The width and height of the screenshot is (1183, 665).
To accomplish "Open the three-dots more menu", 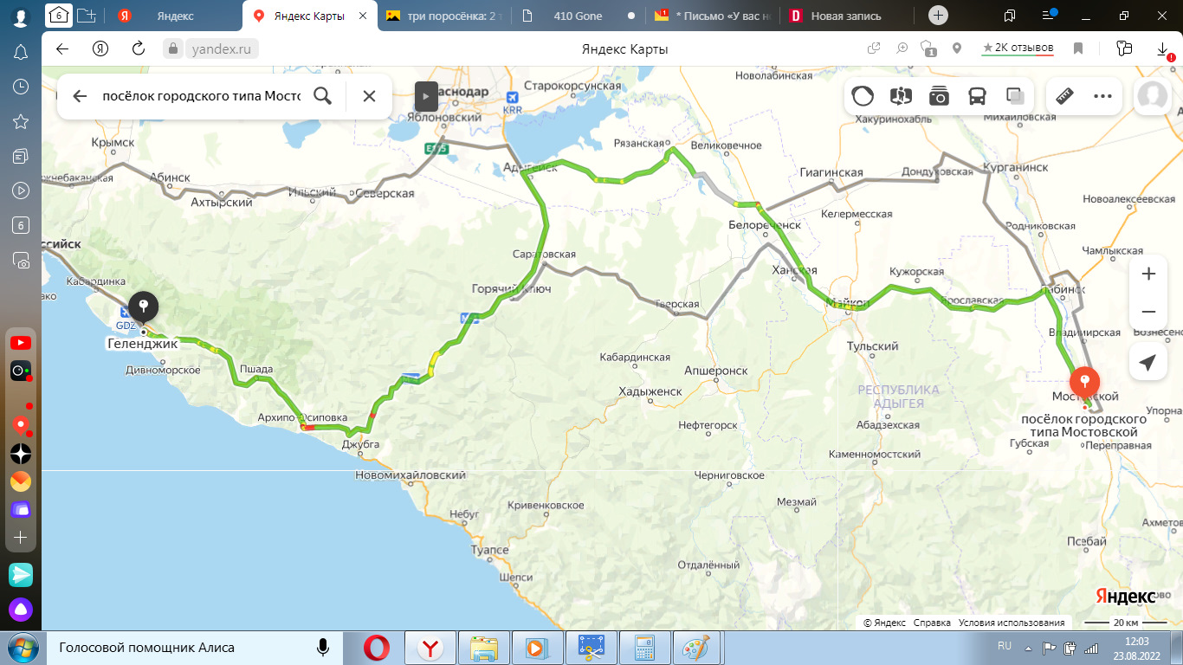I will click(x=1102, y=96).
